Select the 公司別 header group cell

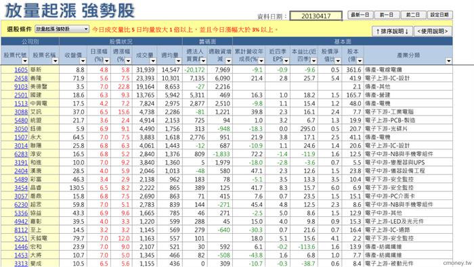coord(30,41)
